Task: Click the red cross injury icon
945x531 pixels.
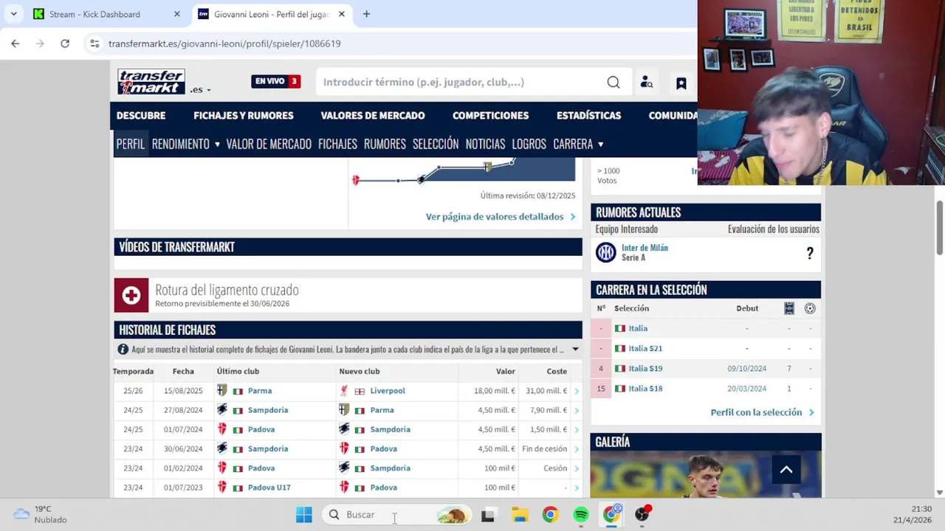Action: point(131,295)
